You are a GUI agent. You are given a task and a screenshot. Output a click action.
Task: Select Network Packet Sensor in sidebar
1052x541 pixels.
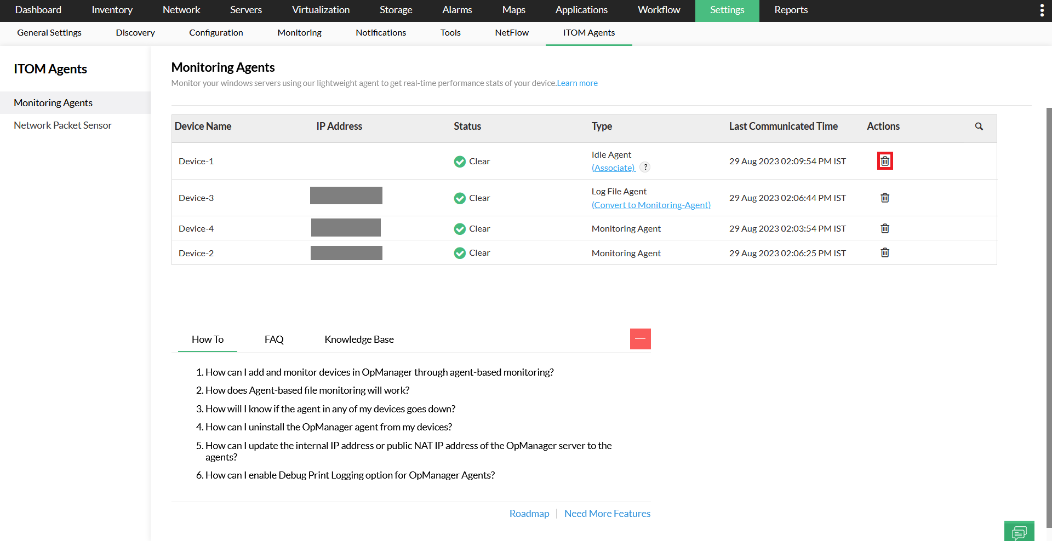(x=62, y=125)
